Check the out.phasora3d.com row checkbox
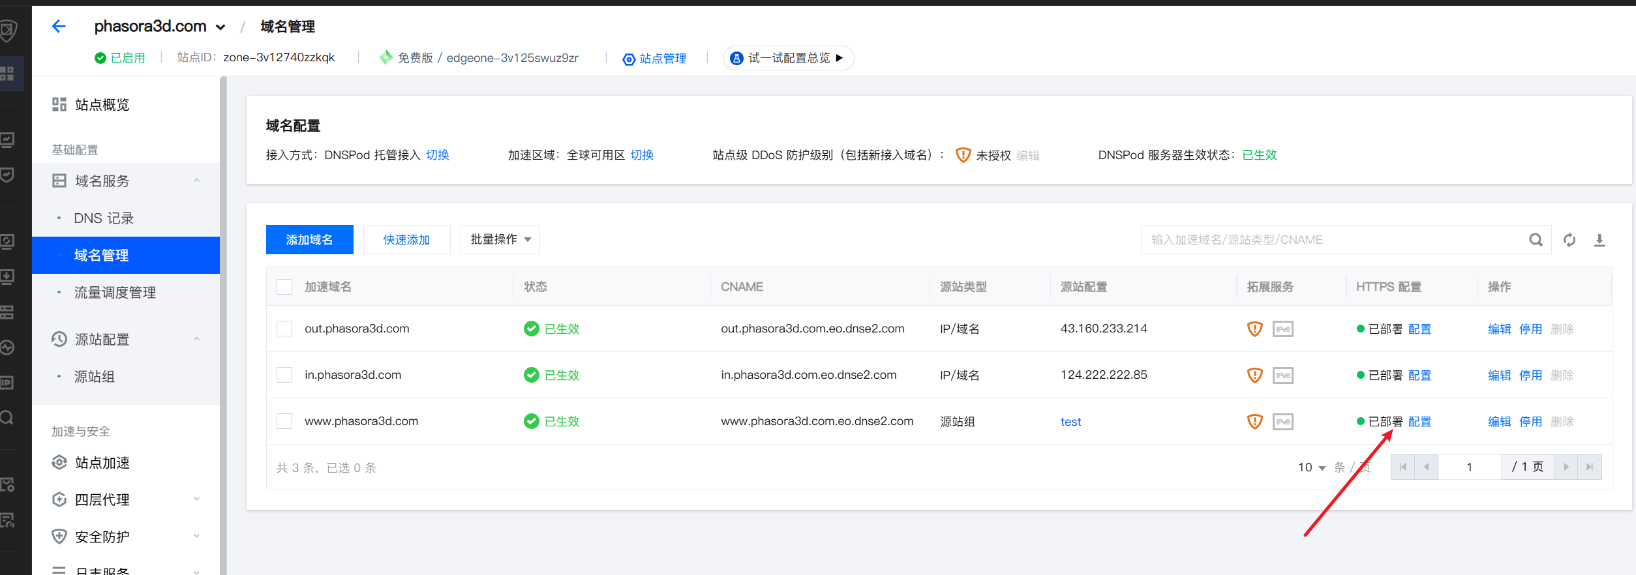This screenshot has width=1636, height=575. coord(284,329)
